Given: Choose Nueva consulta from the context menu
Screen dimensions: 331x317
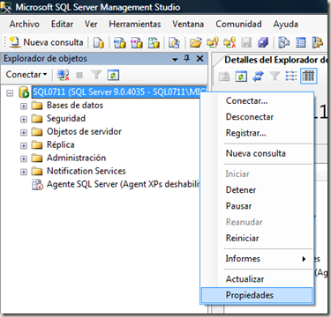Looking at the screenshot, I should 257,153.
